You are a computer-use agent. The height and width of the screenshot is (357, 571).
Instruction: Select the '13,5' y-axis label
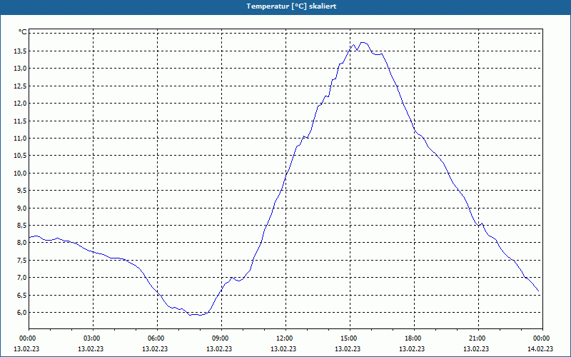(x=20, y=51)
